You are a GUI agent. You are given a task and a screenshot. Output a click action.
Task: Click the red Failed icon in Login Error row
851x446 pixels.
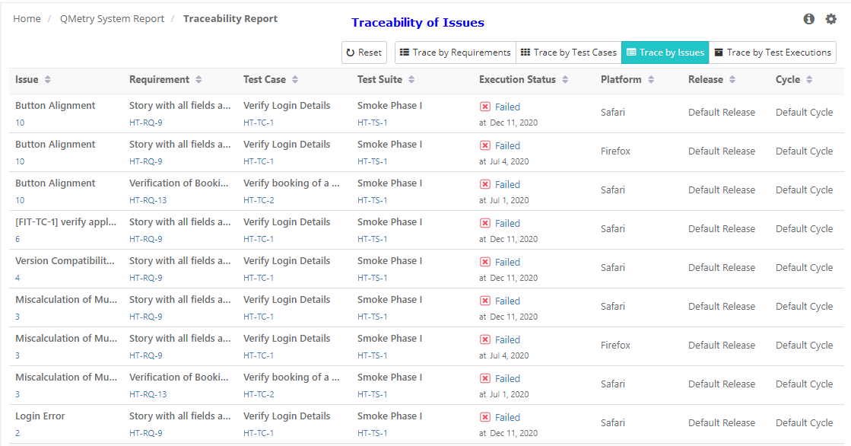pyautogui.click(x=484, y=417)
